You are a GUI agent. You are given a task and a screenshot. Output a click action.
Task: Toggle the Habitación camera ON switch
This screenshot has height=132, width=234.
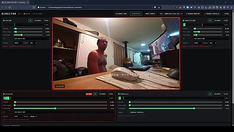210,21
